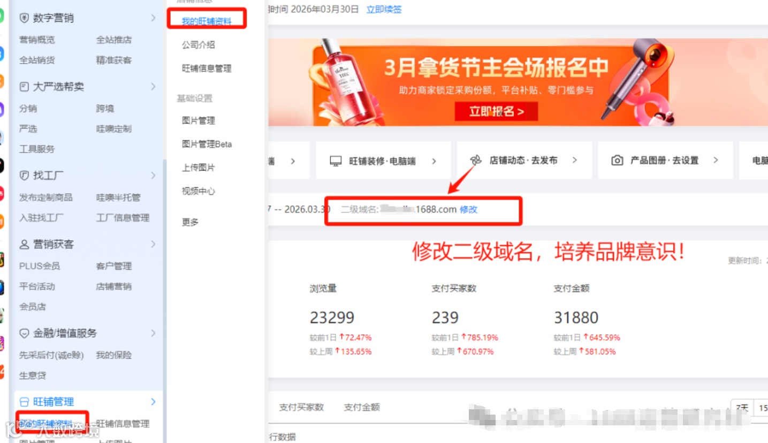Click the monitor icon on 旺铺装修·电脑端 card
This screenshot has height=443, width=768.
(x=336, y=161)
